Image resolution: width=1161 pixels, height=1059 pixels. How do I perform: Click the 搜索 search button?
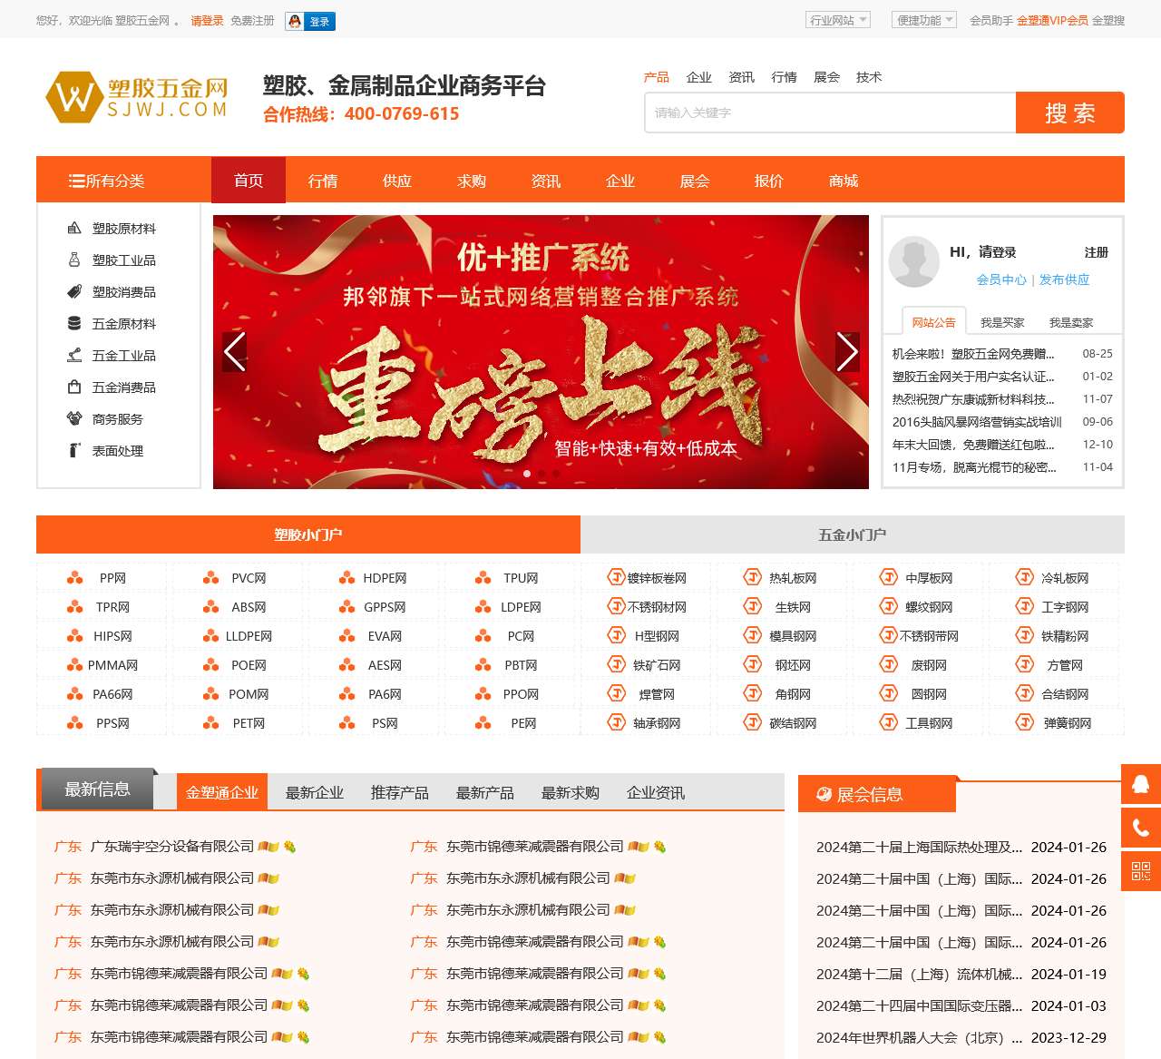(1069, 113)
